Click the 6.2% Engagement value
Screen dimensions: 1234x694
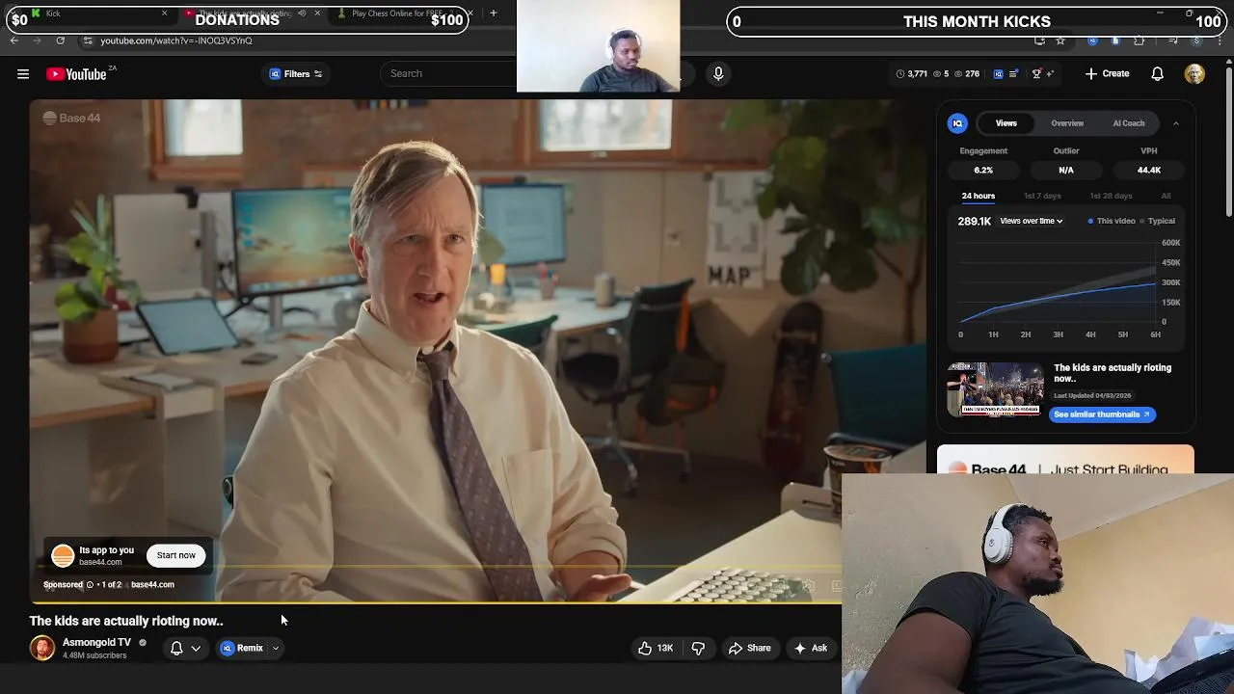[x=983, y=171]
